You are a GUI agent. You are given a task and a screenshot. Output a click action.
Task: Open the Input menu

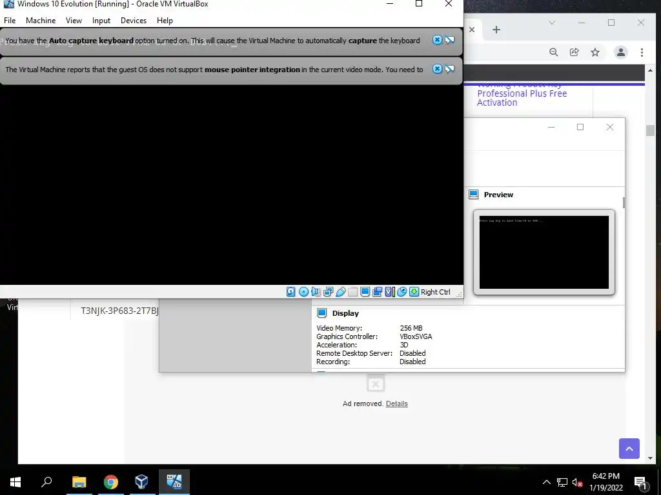101,21
